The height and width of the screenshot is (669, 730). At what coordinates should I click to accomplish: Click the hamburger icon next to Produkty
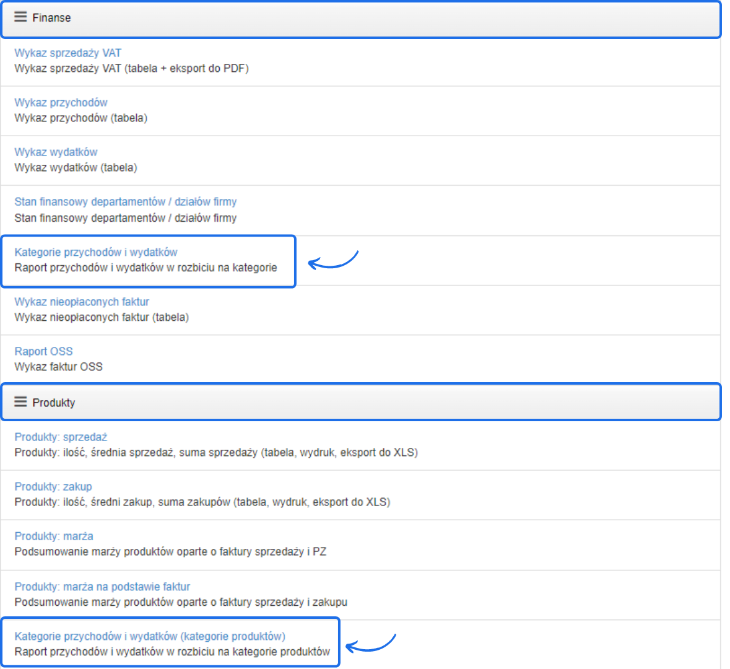pyautogui.click(x=20, y=402)
